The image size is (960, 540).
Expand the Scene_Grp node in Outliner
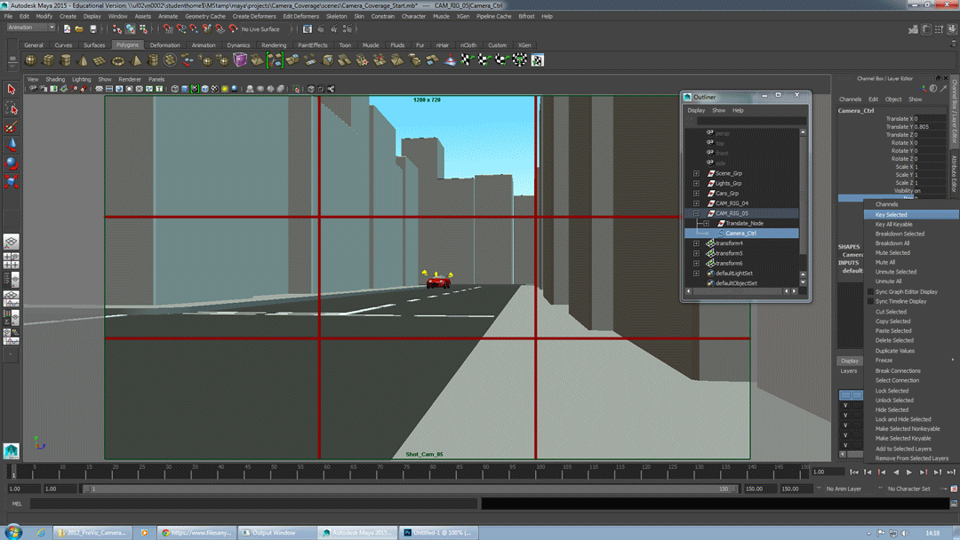click(x=696, y=173)
